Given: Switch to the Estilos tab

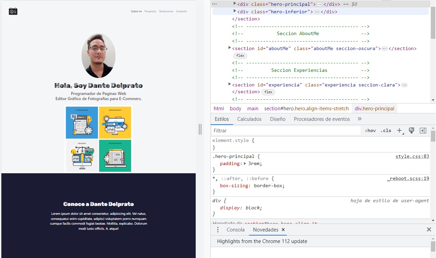Looking at the screenshot, I should point(222,119).
